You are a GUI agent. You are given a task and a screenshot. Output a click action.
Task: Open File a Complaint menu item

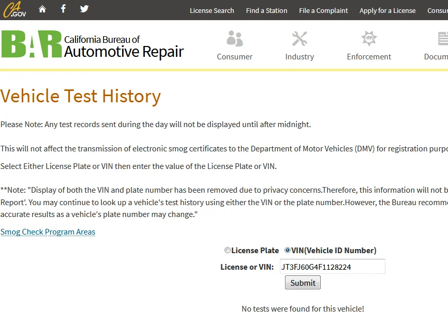point(323,10)
